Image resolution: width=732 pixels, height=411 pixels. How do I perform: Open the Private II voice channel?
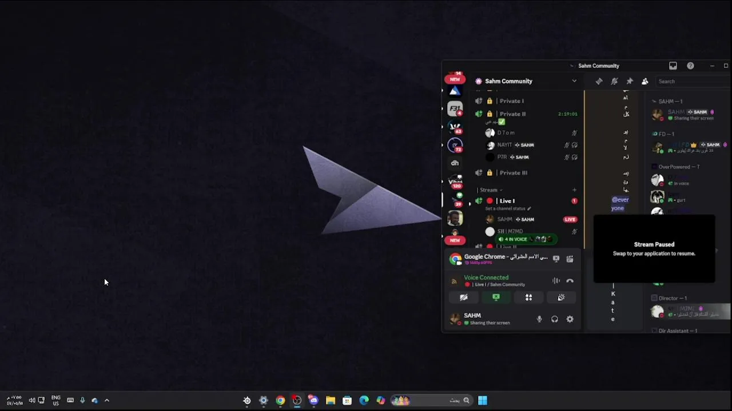tap(526, 114)
